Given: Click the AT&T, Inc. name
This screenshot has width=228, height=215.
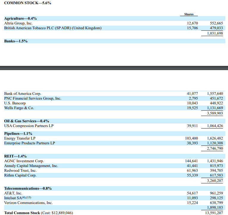Looking at the screenshot, I should click(x=13, y=194).
